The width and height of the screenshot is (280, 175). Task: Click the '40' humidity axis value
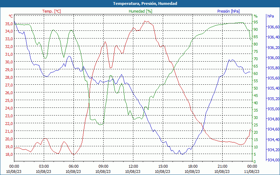coord(256,103)
